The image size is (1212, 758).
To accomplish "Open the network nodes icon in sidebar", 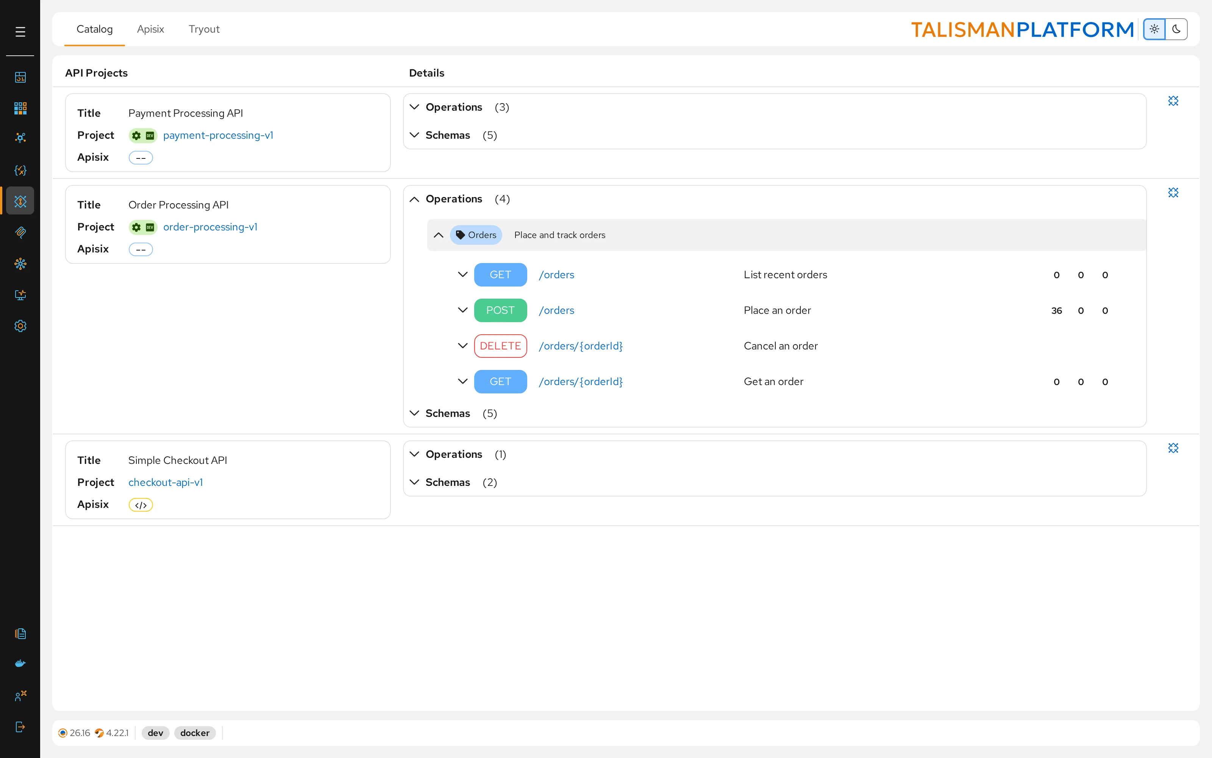I will tap(20, 138).
